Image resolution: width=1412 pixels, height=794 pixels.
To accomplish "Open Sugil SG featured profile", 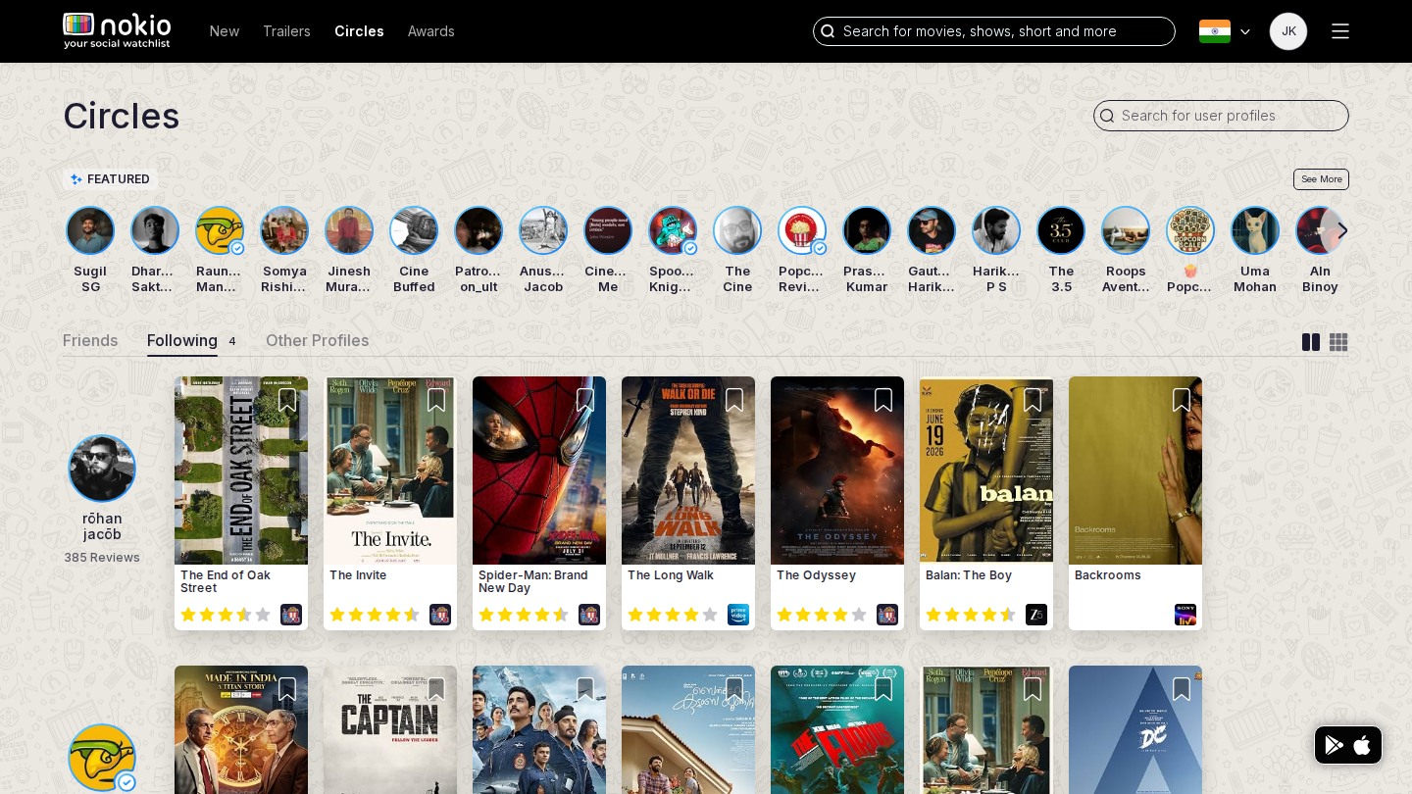I will (x=90, y=250).
